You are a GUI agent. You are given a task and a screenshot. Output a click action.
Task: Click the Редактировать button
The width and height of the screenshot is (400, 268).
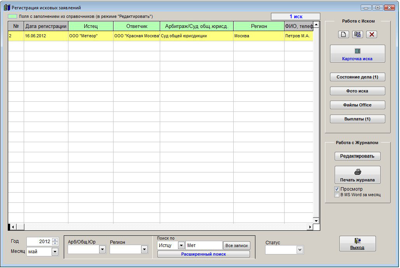(357, 156)
